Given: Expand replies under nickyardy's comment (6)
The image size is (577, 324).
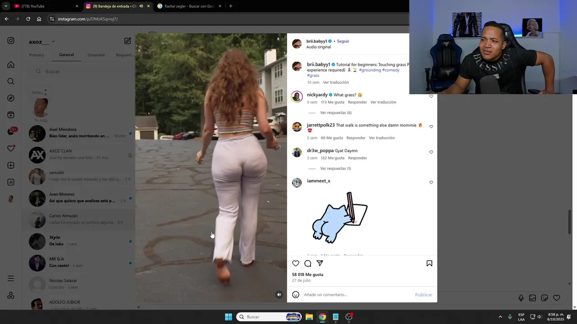Looking at the screenshot, I should (336, 113).
